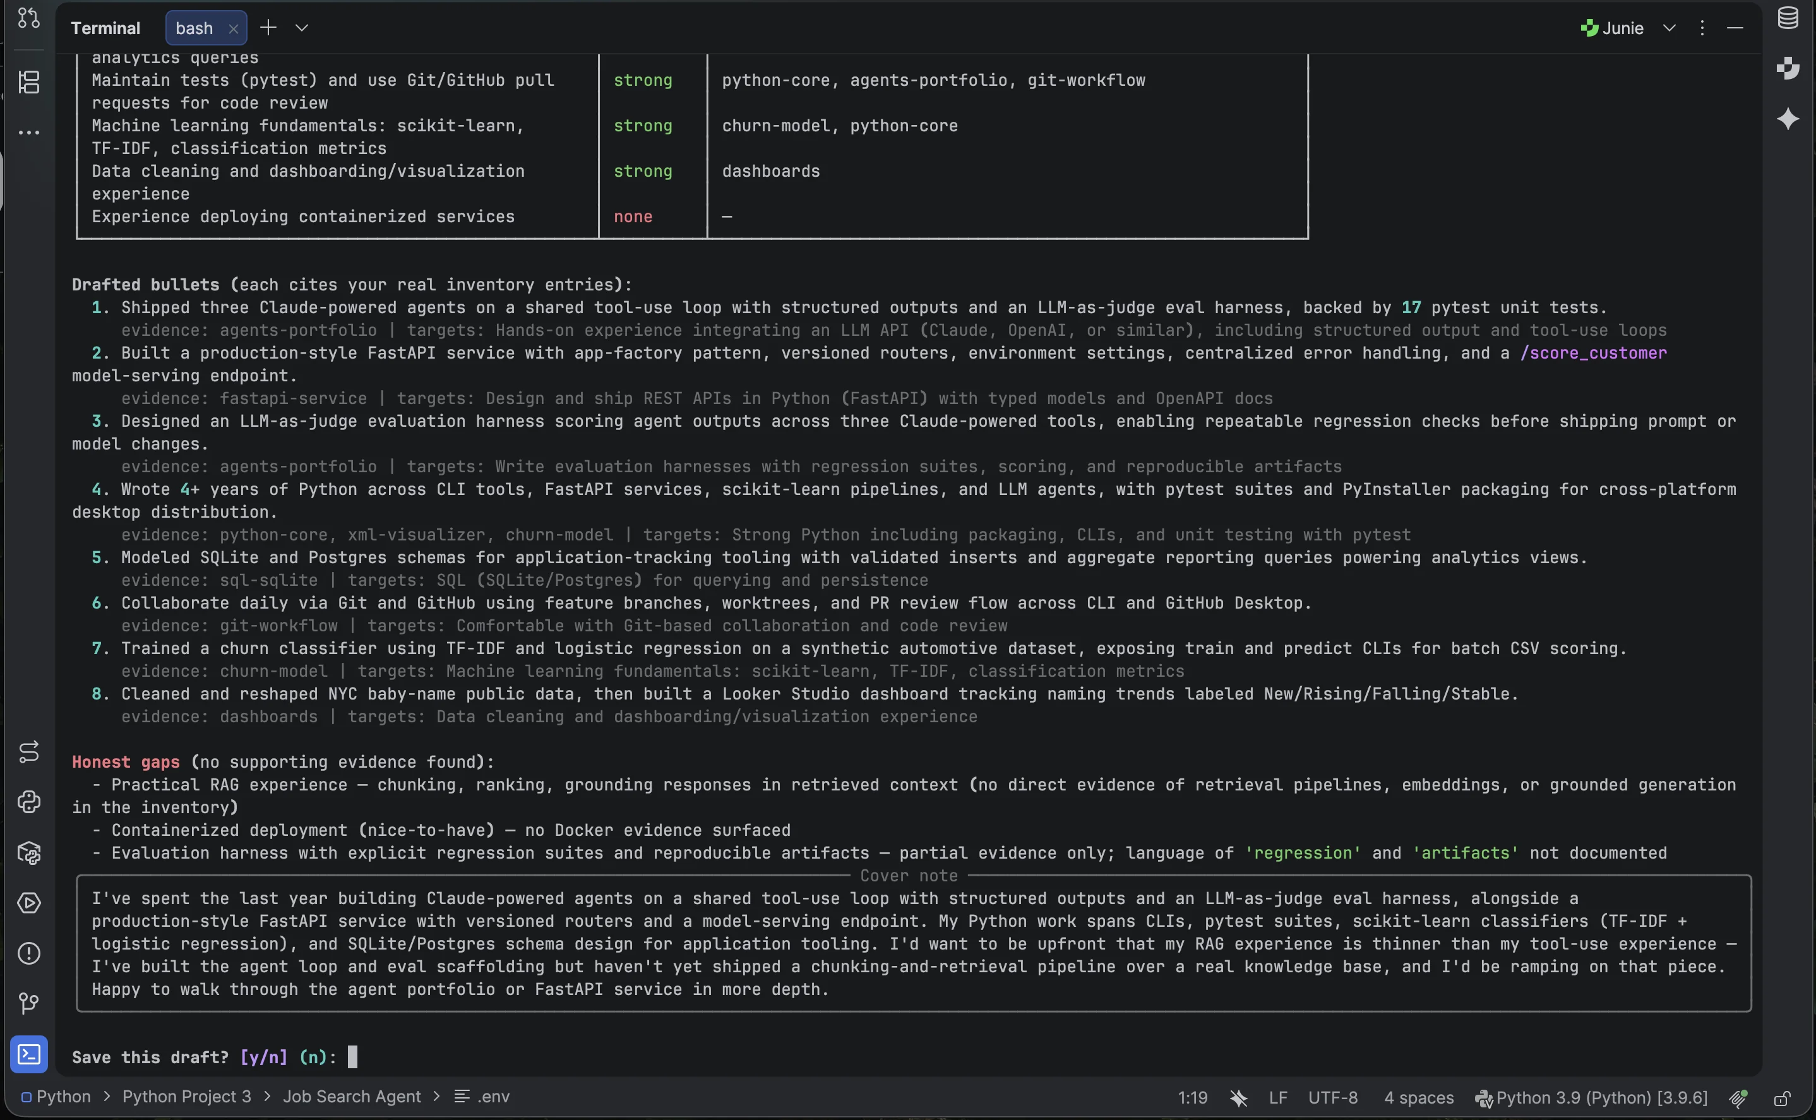Click the .env file breadcrumb

click(x=482, y=1096)
